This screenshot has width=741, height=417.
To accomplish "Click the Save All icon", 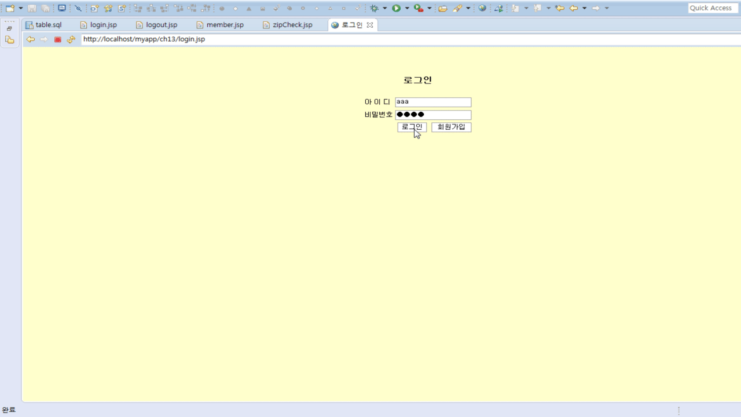I will pos(45,9).
